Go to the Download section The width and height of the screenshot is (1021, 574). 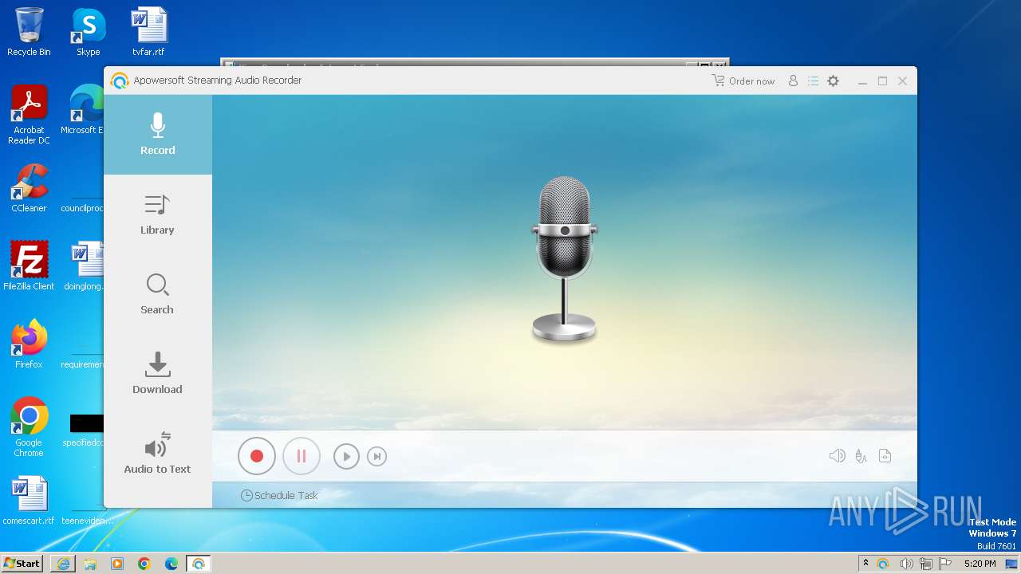(158, 374)
